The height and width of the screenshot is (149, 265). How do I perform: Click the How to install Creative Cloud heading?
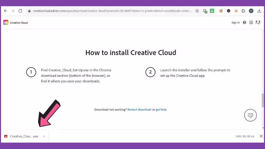[131, 53]
